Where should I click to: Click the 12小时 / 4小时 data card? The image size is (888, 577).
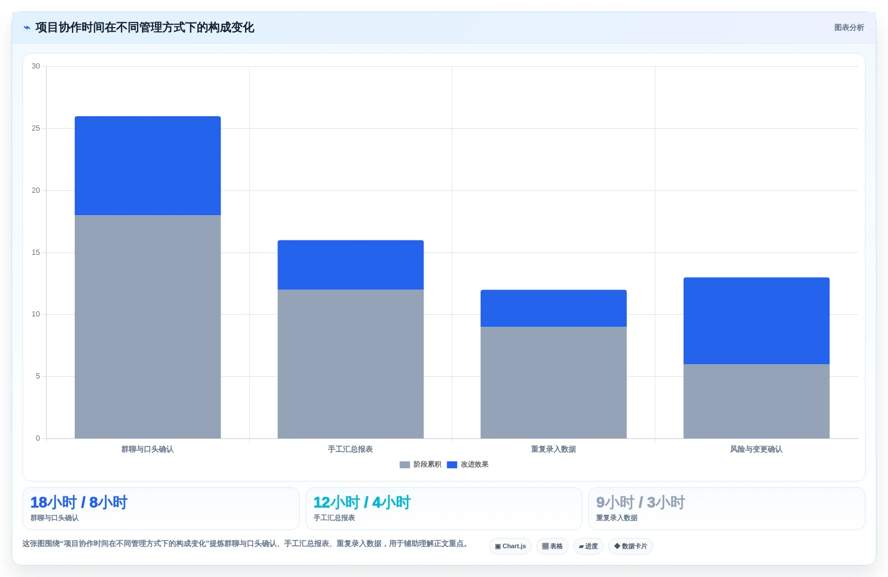(x=444, y=509)
